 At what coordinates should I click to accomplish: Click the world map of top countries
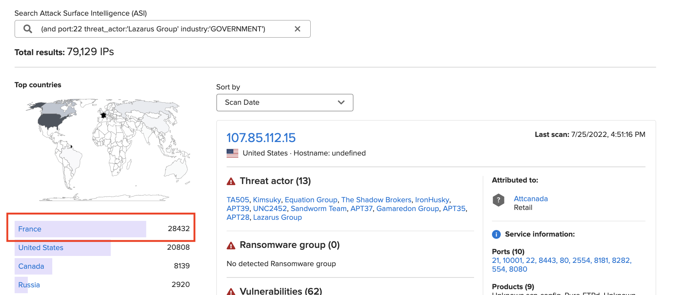tap(107, 150)
